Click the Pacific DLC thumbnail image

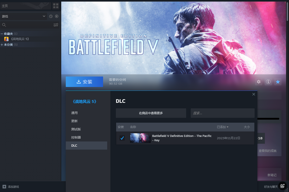click(140, 138)
